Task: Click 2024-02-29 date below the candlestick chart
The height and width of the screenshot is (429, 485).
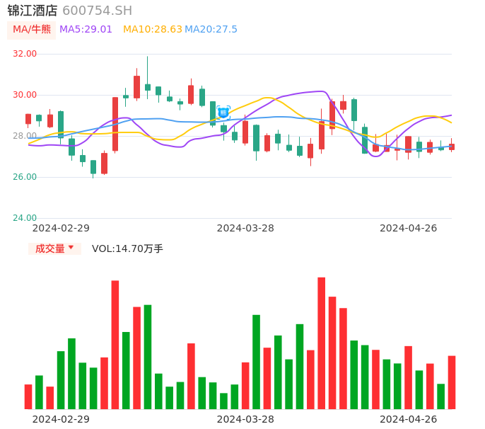Action: tap(61, 228)
